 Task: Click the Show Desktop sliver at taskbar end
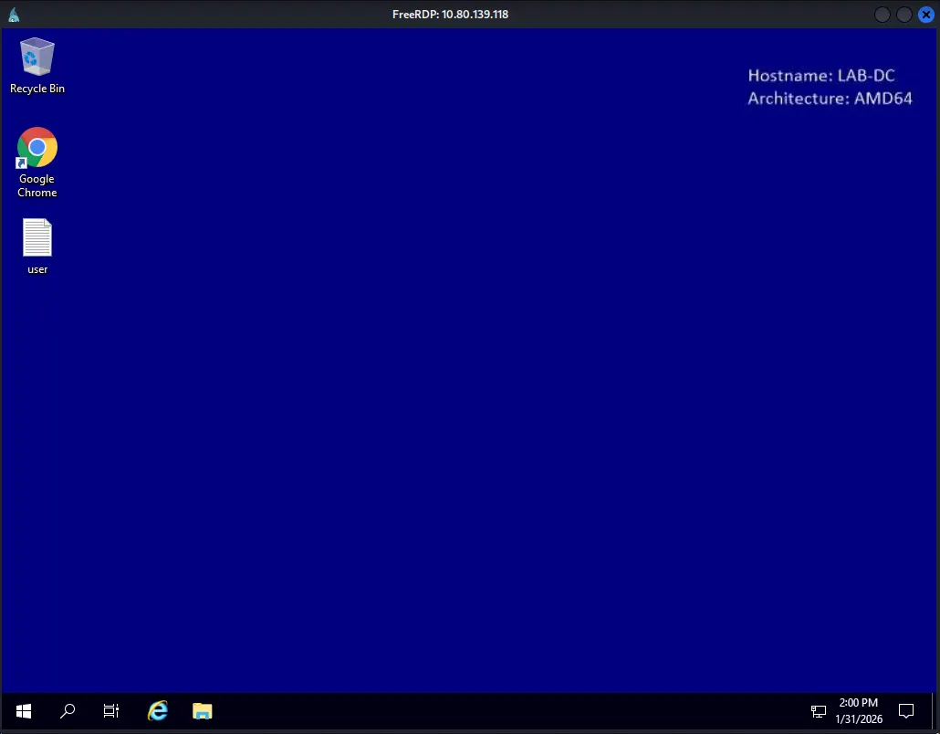935,711
